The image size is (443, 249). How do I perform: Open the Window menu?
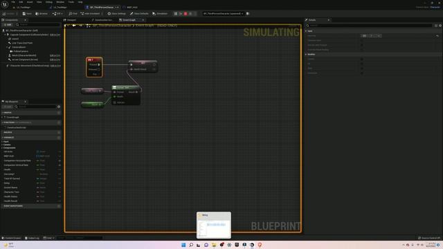(x=60, y=2)
